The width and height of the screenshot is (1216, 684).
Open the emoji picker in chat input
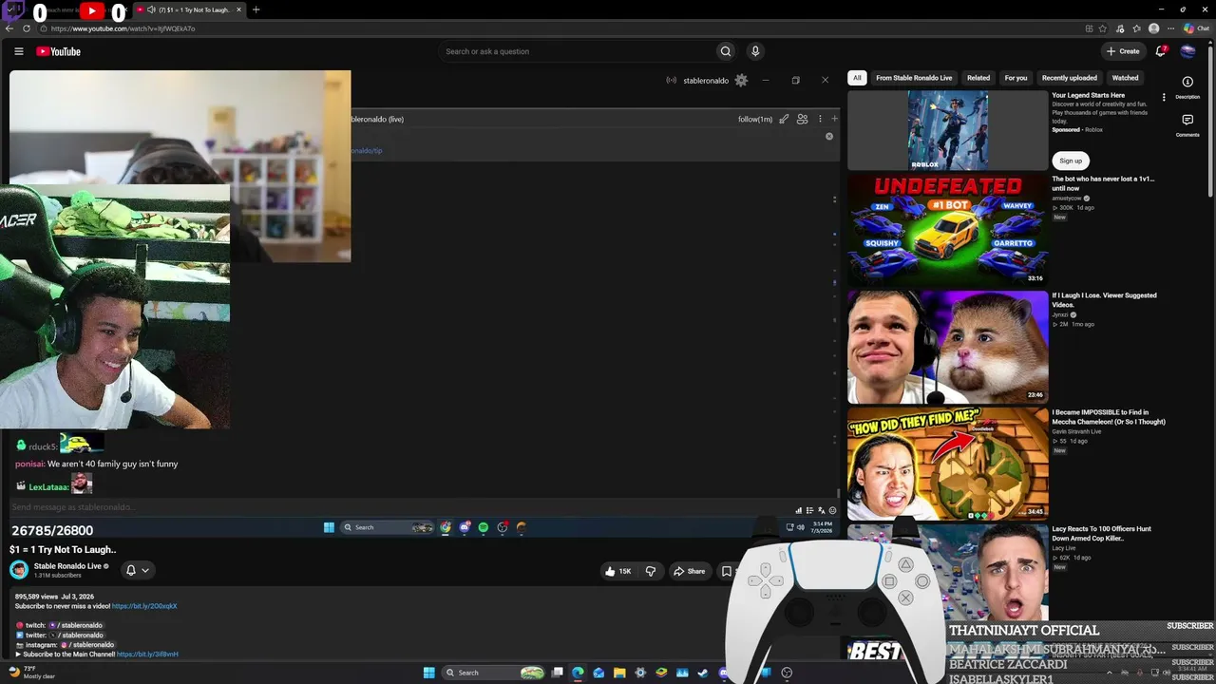833,510
